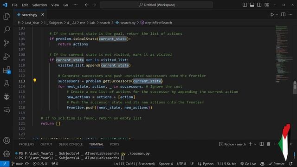Choose the 3.11.5 64-bit interpreter
The width and height of the screenshot is (297, 167).
point(226,164)
